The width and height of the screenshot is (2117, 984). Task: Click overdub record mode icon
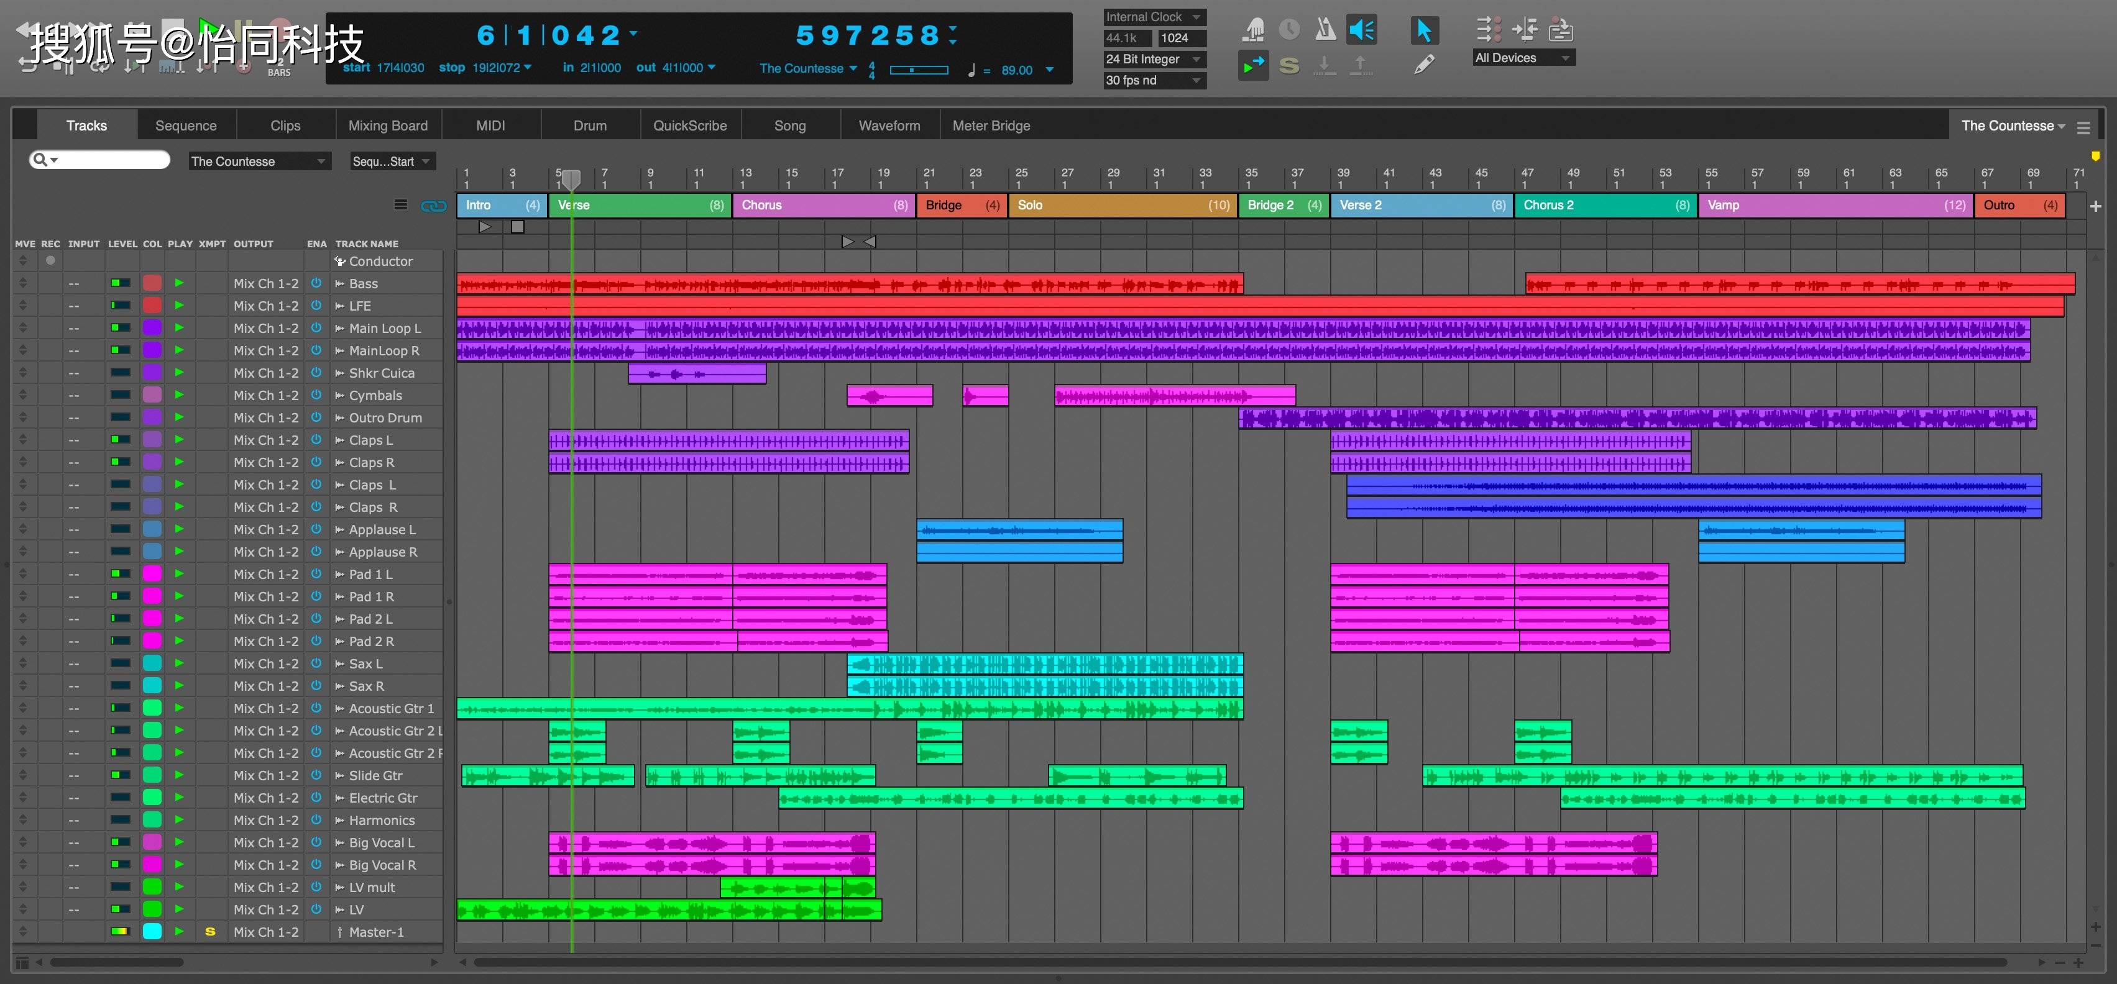pyautogui.click(x=1561, y=30)
